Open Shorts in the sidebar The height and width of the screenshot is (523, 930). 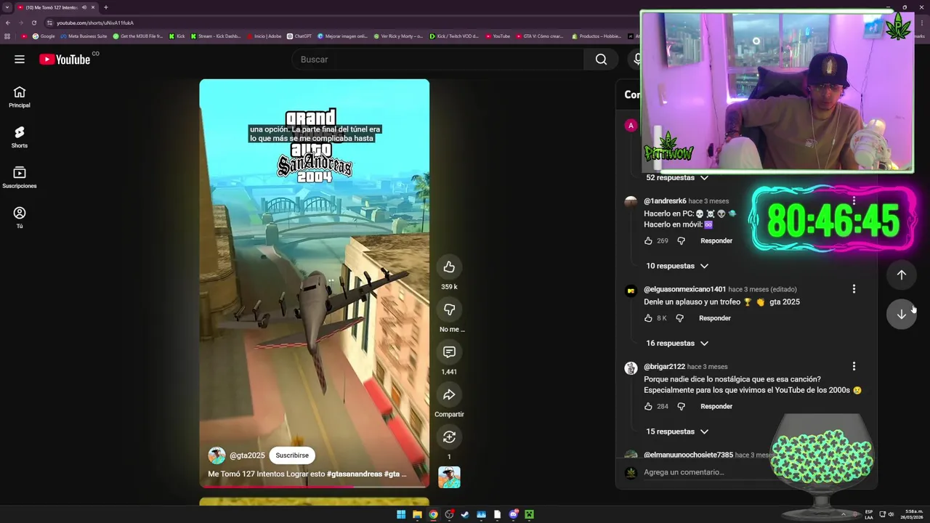click(x=20, y=137)
